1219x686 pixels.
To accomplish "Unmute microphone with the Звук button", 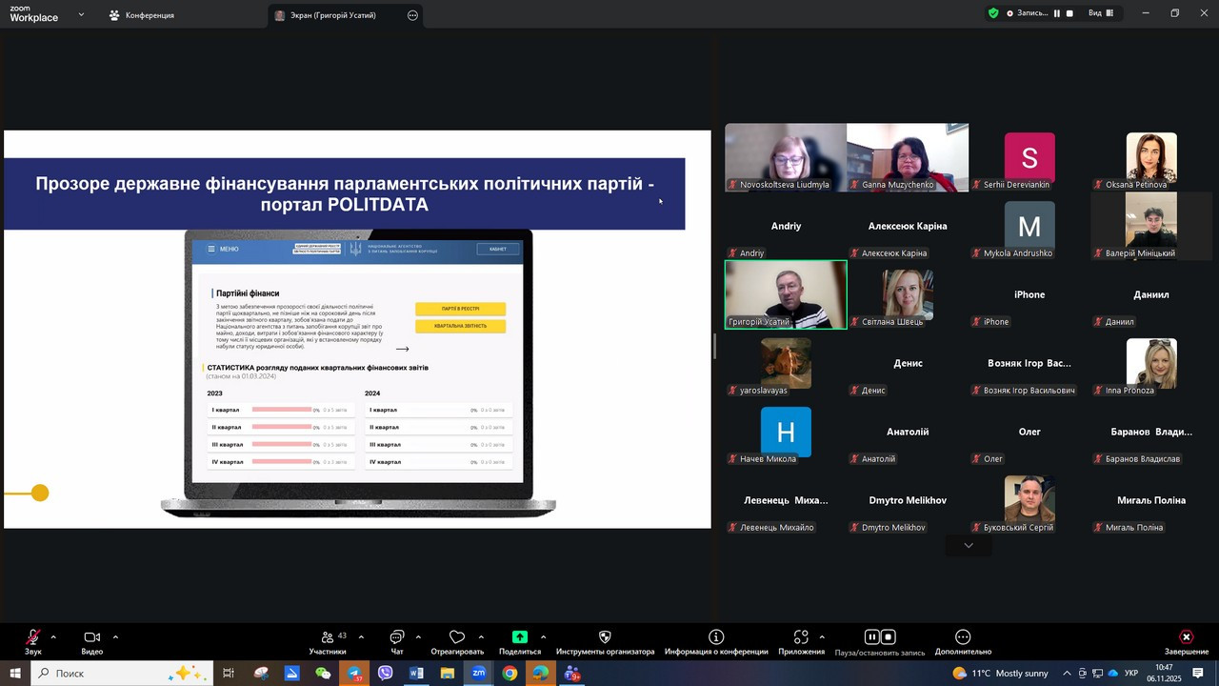I will 33,637.
